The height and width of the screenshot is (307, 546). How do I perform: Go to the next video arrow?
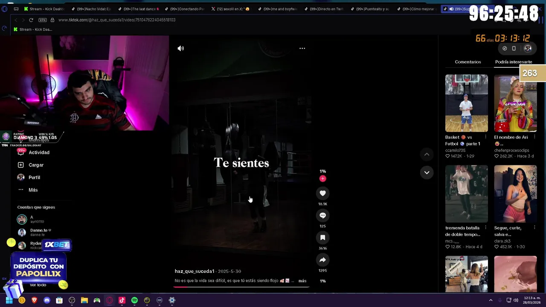pos(427,172)
